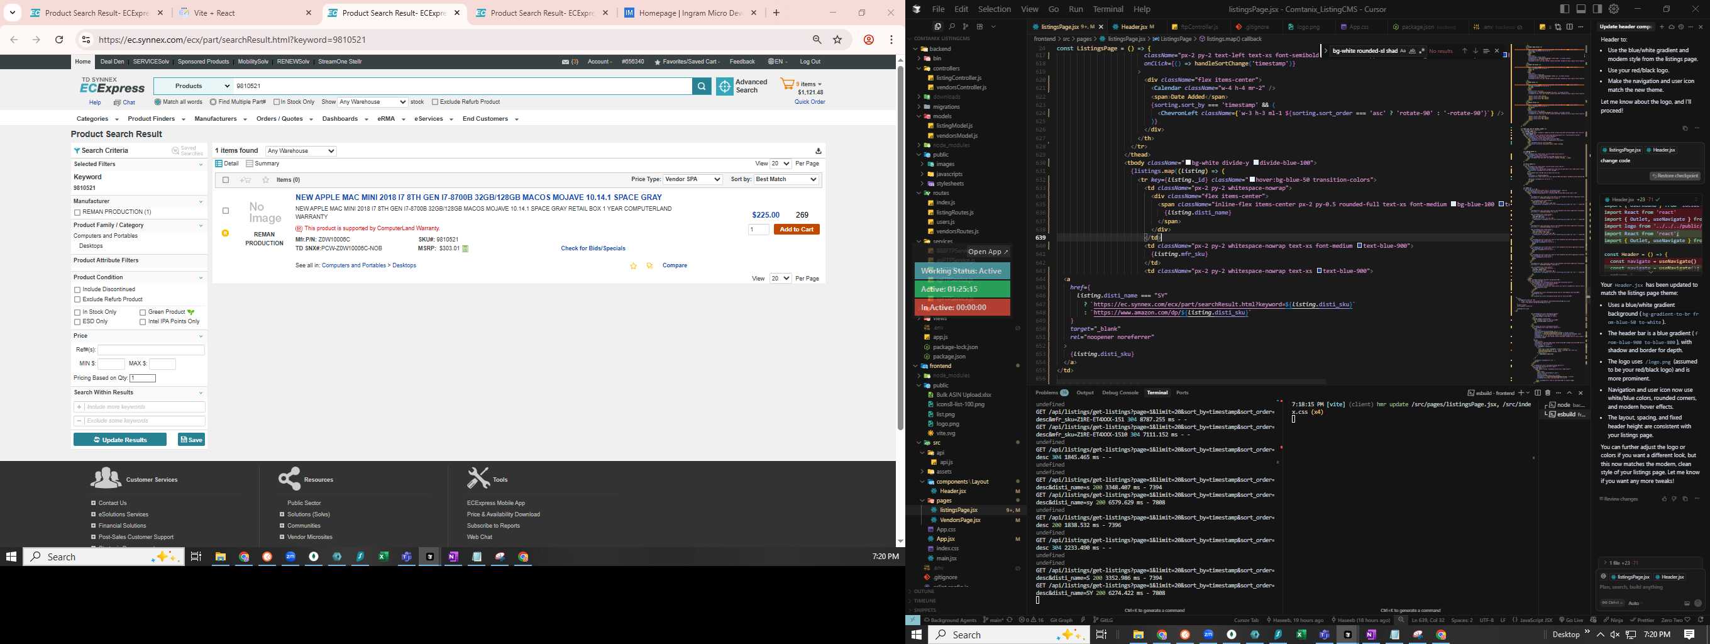Expand the migrations folder in explorer
1710x644 pixels.
(x=946, y=107)
